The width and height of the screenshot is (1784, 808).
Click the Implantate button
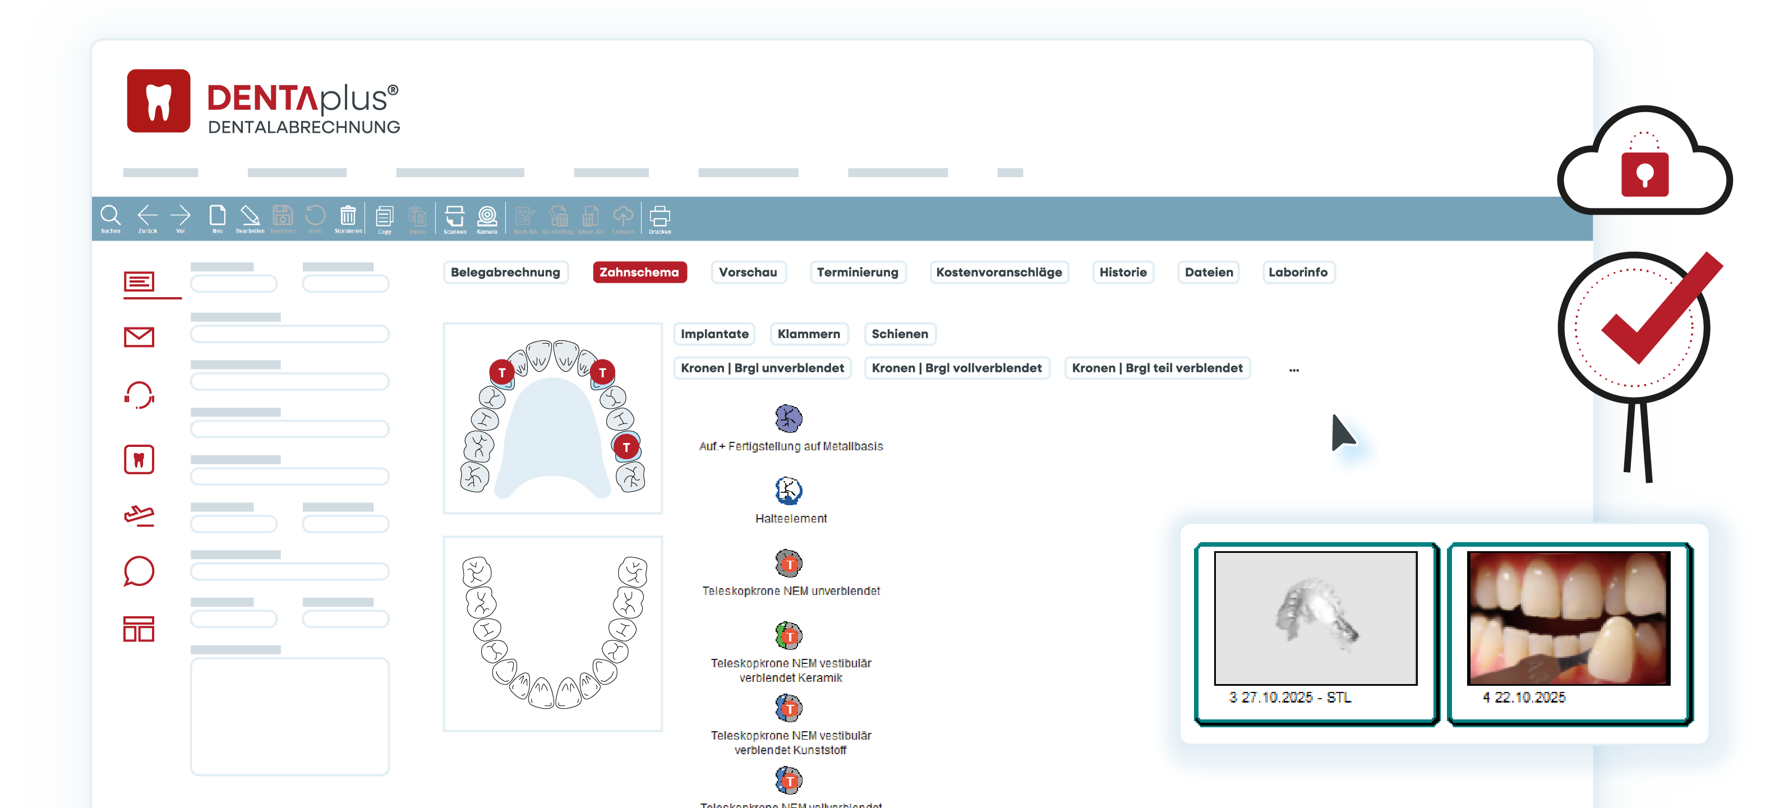[714, 334]
